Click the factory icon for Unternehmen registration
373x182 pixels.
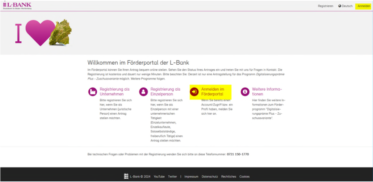point(93,92)
